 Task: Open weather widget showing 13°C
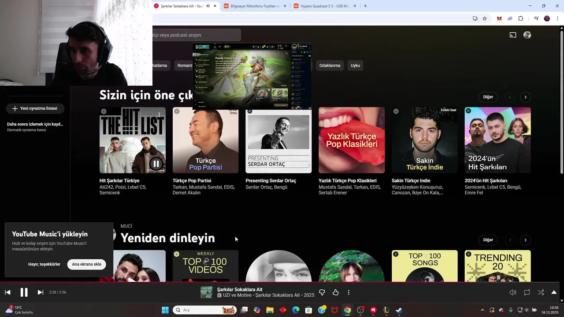[20, 310]
